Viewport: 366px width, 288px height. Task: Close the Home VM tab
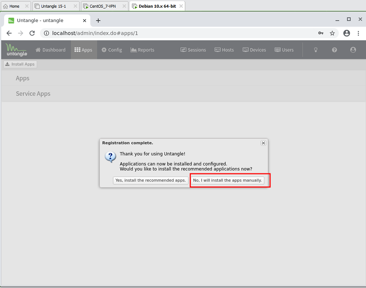tap(27, 6)
